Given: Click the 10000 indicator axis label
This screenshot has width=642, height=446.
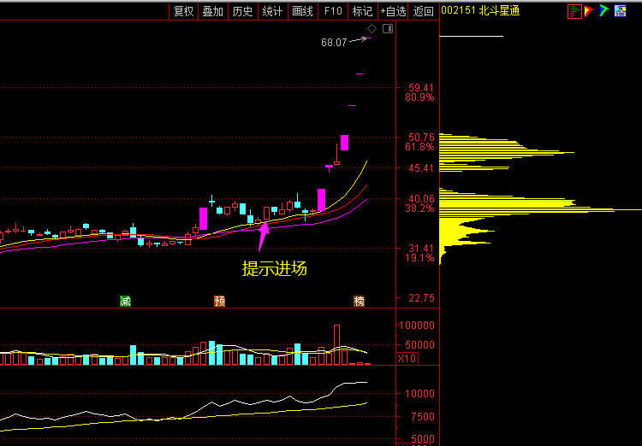Looking at the screenshot, I should pyautogui.click(x=419, y=394).
